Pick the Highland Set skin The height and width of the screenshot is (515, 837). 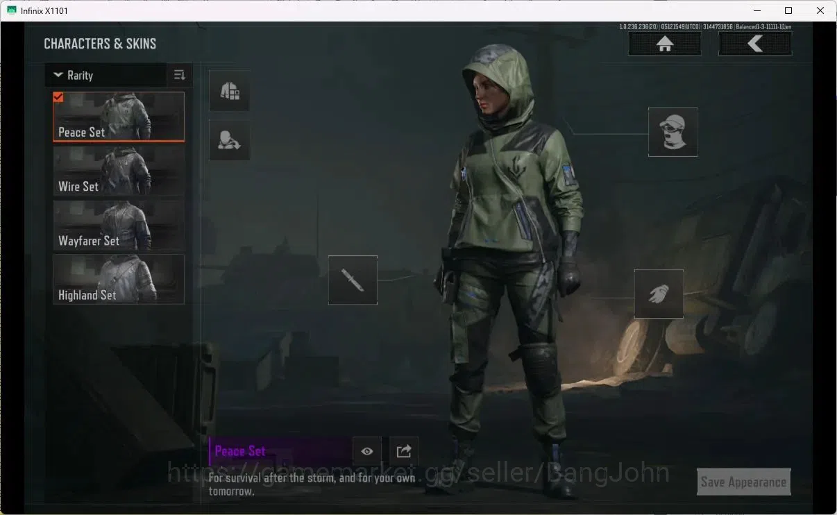click(119, 279)
